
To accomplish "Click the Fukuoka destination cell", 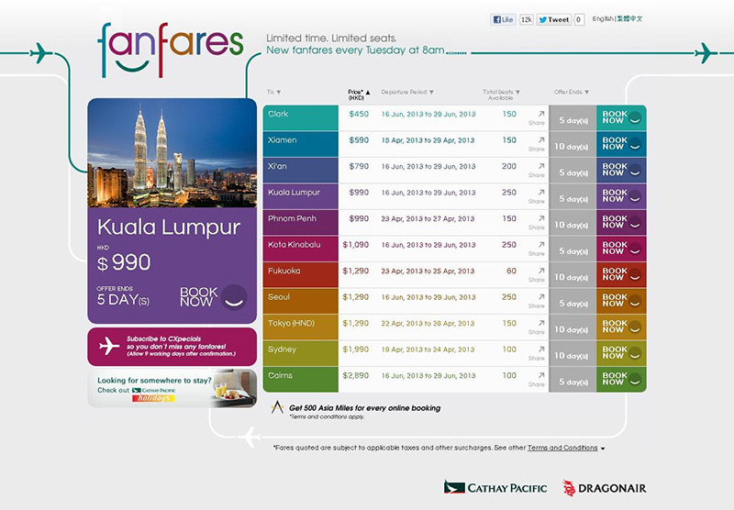I will [301, 274].
